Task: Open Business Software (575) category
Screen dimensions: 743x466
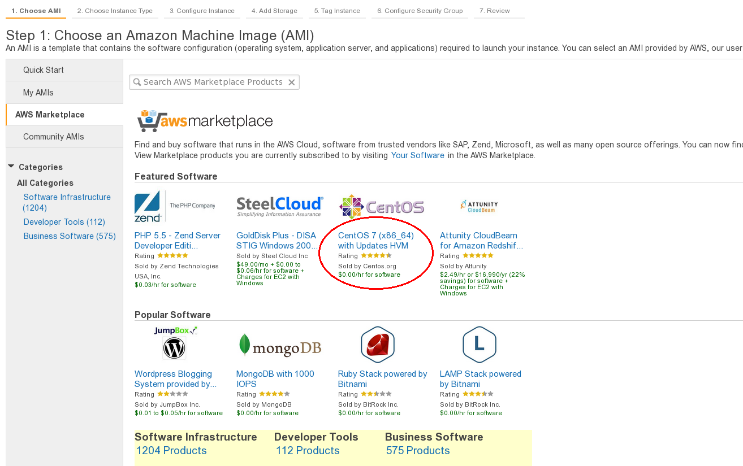Action: click(x=70, y=236)
